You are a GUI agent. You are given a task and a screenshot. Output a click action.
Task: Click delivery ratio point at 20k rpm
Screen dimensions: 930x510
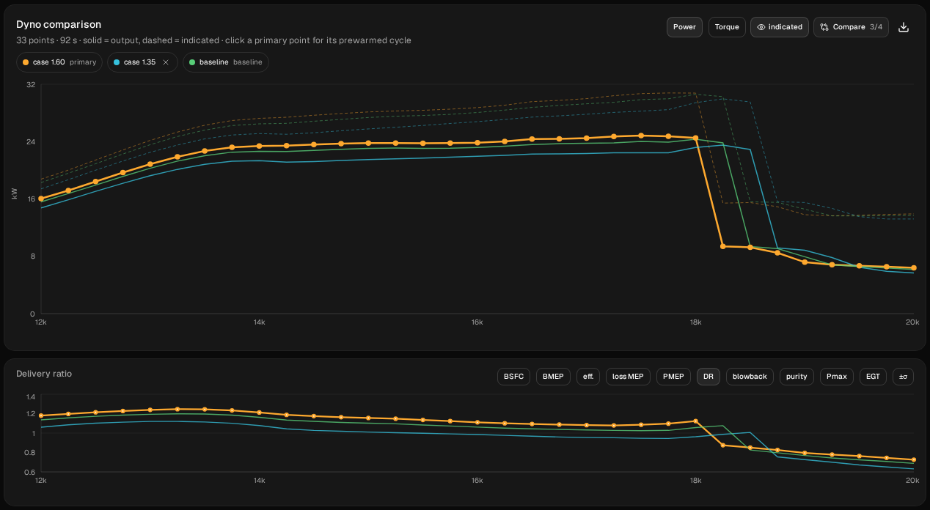(913, 460)
